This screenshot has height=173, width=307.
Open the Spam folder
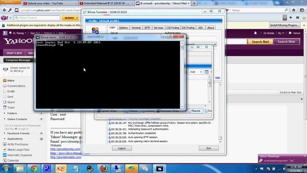tap(11, 102)
